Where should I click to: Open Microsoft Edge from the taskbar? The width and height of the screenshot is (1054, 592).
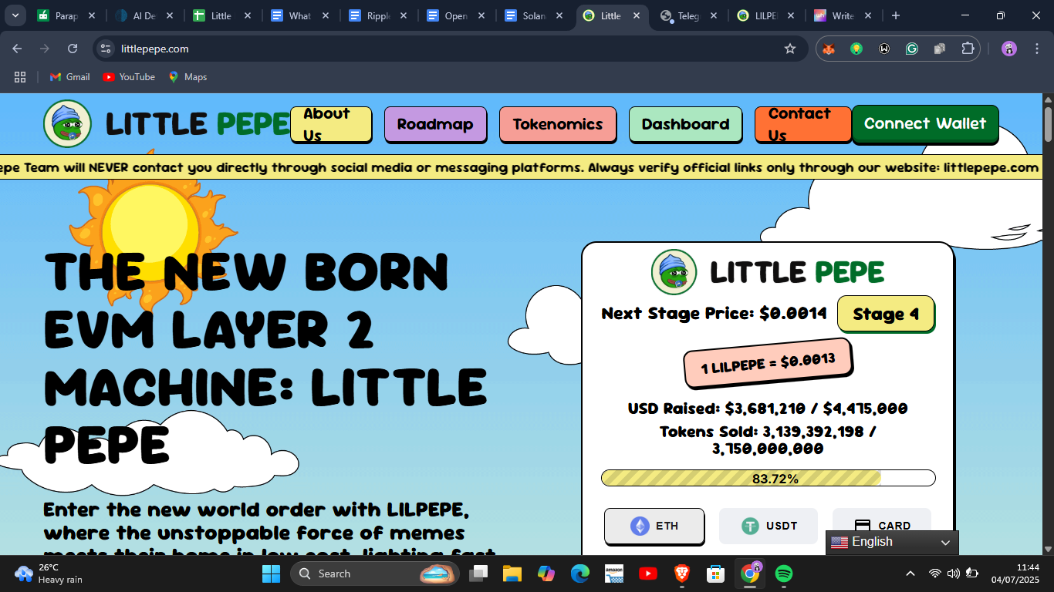tap(579, 573)
